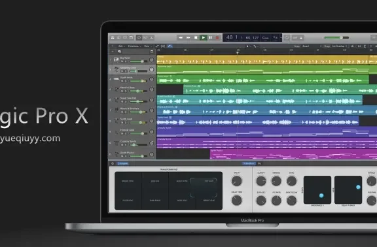The image size is (377, 247).
Task: Switch to the Transform tab
Action: [249, 163]
